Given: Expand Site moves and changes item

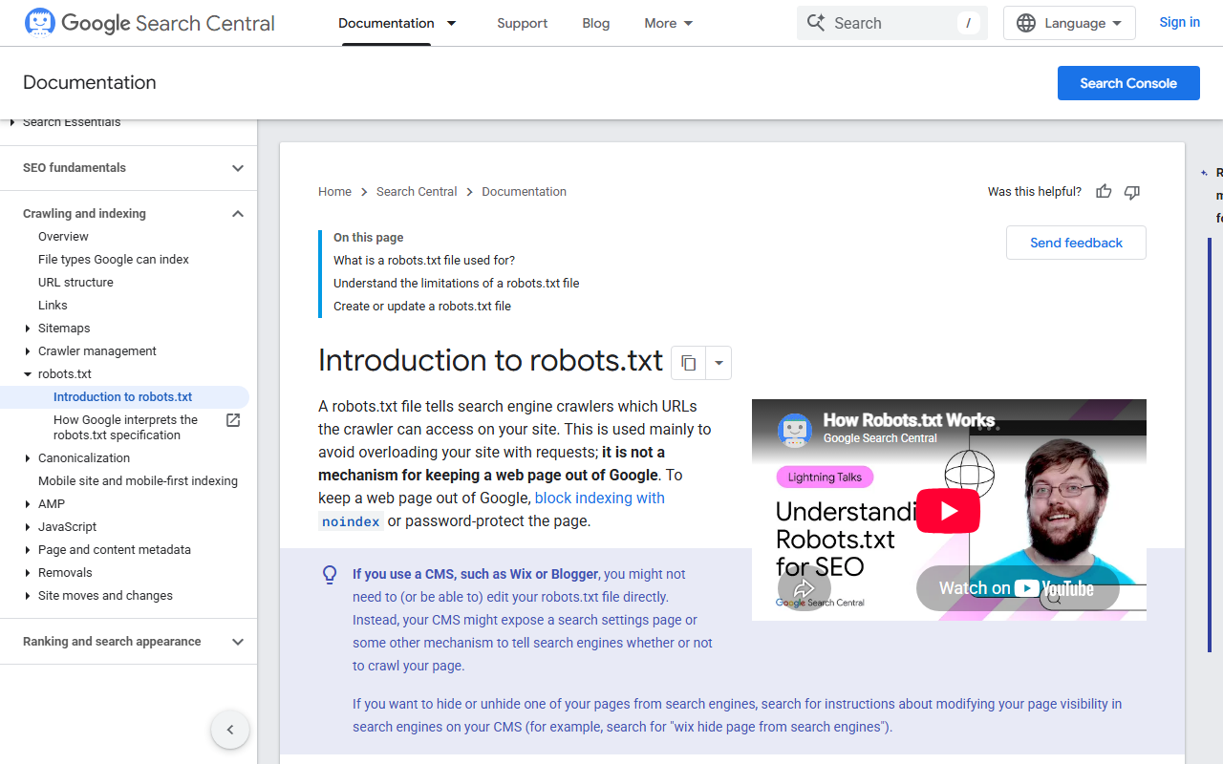Looking at the screenshot, I should [x=28, y=596].
